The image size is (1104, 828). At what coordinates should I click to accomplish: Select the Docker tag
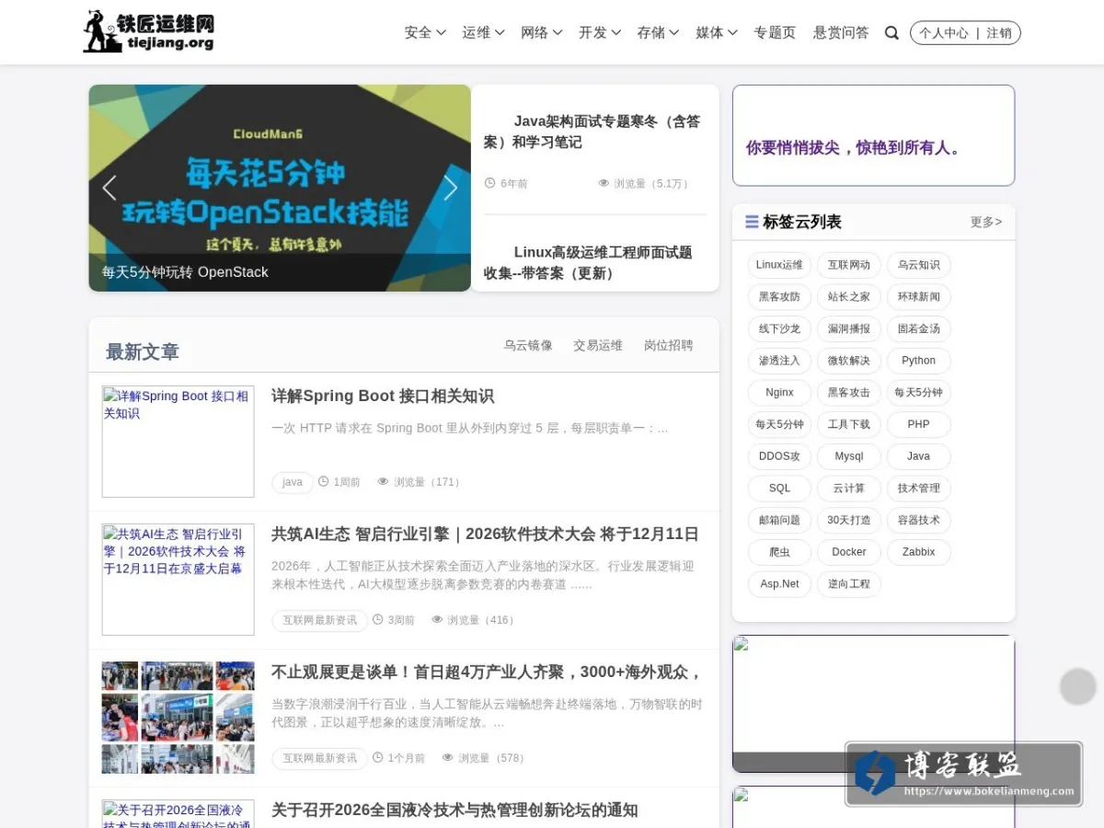[848, 552]
